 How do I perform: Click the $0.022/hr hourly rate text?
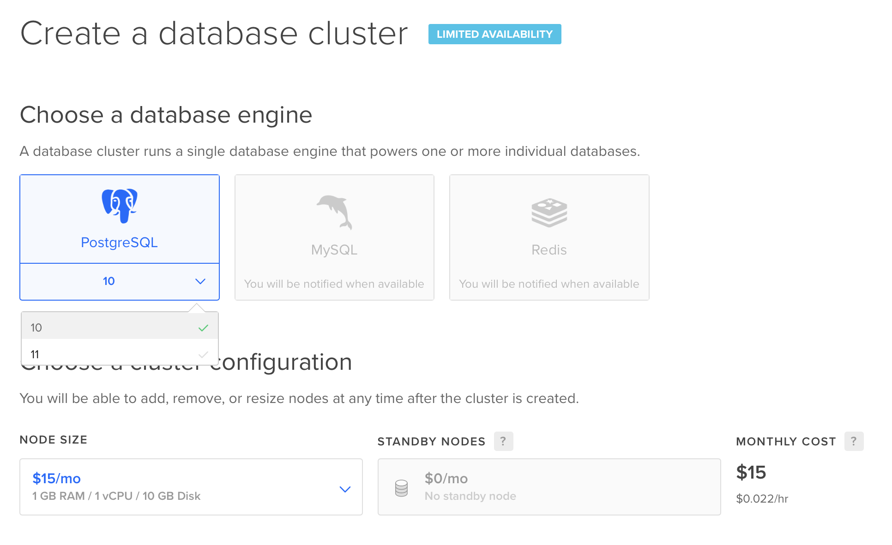(762, 499)
